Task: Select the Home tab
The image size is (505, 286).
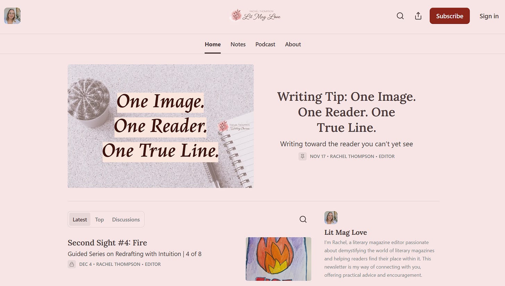Action: pos(213,44)
